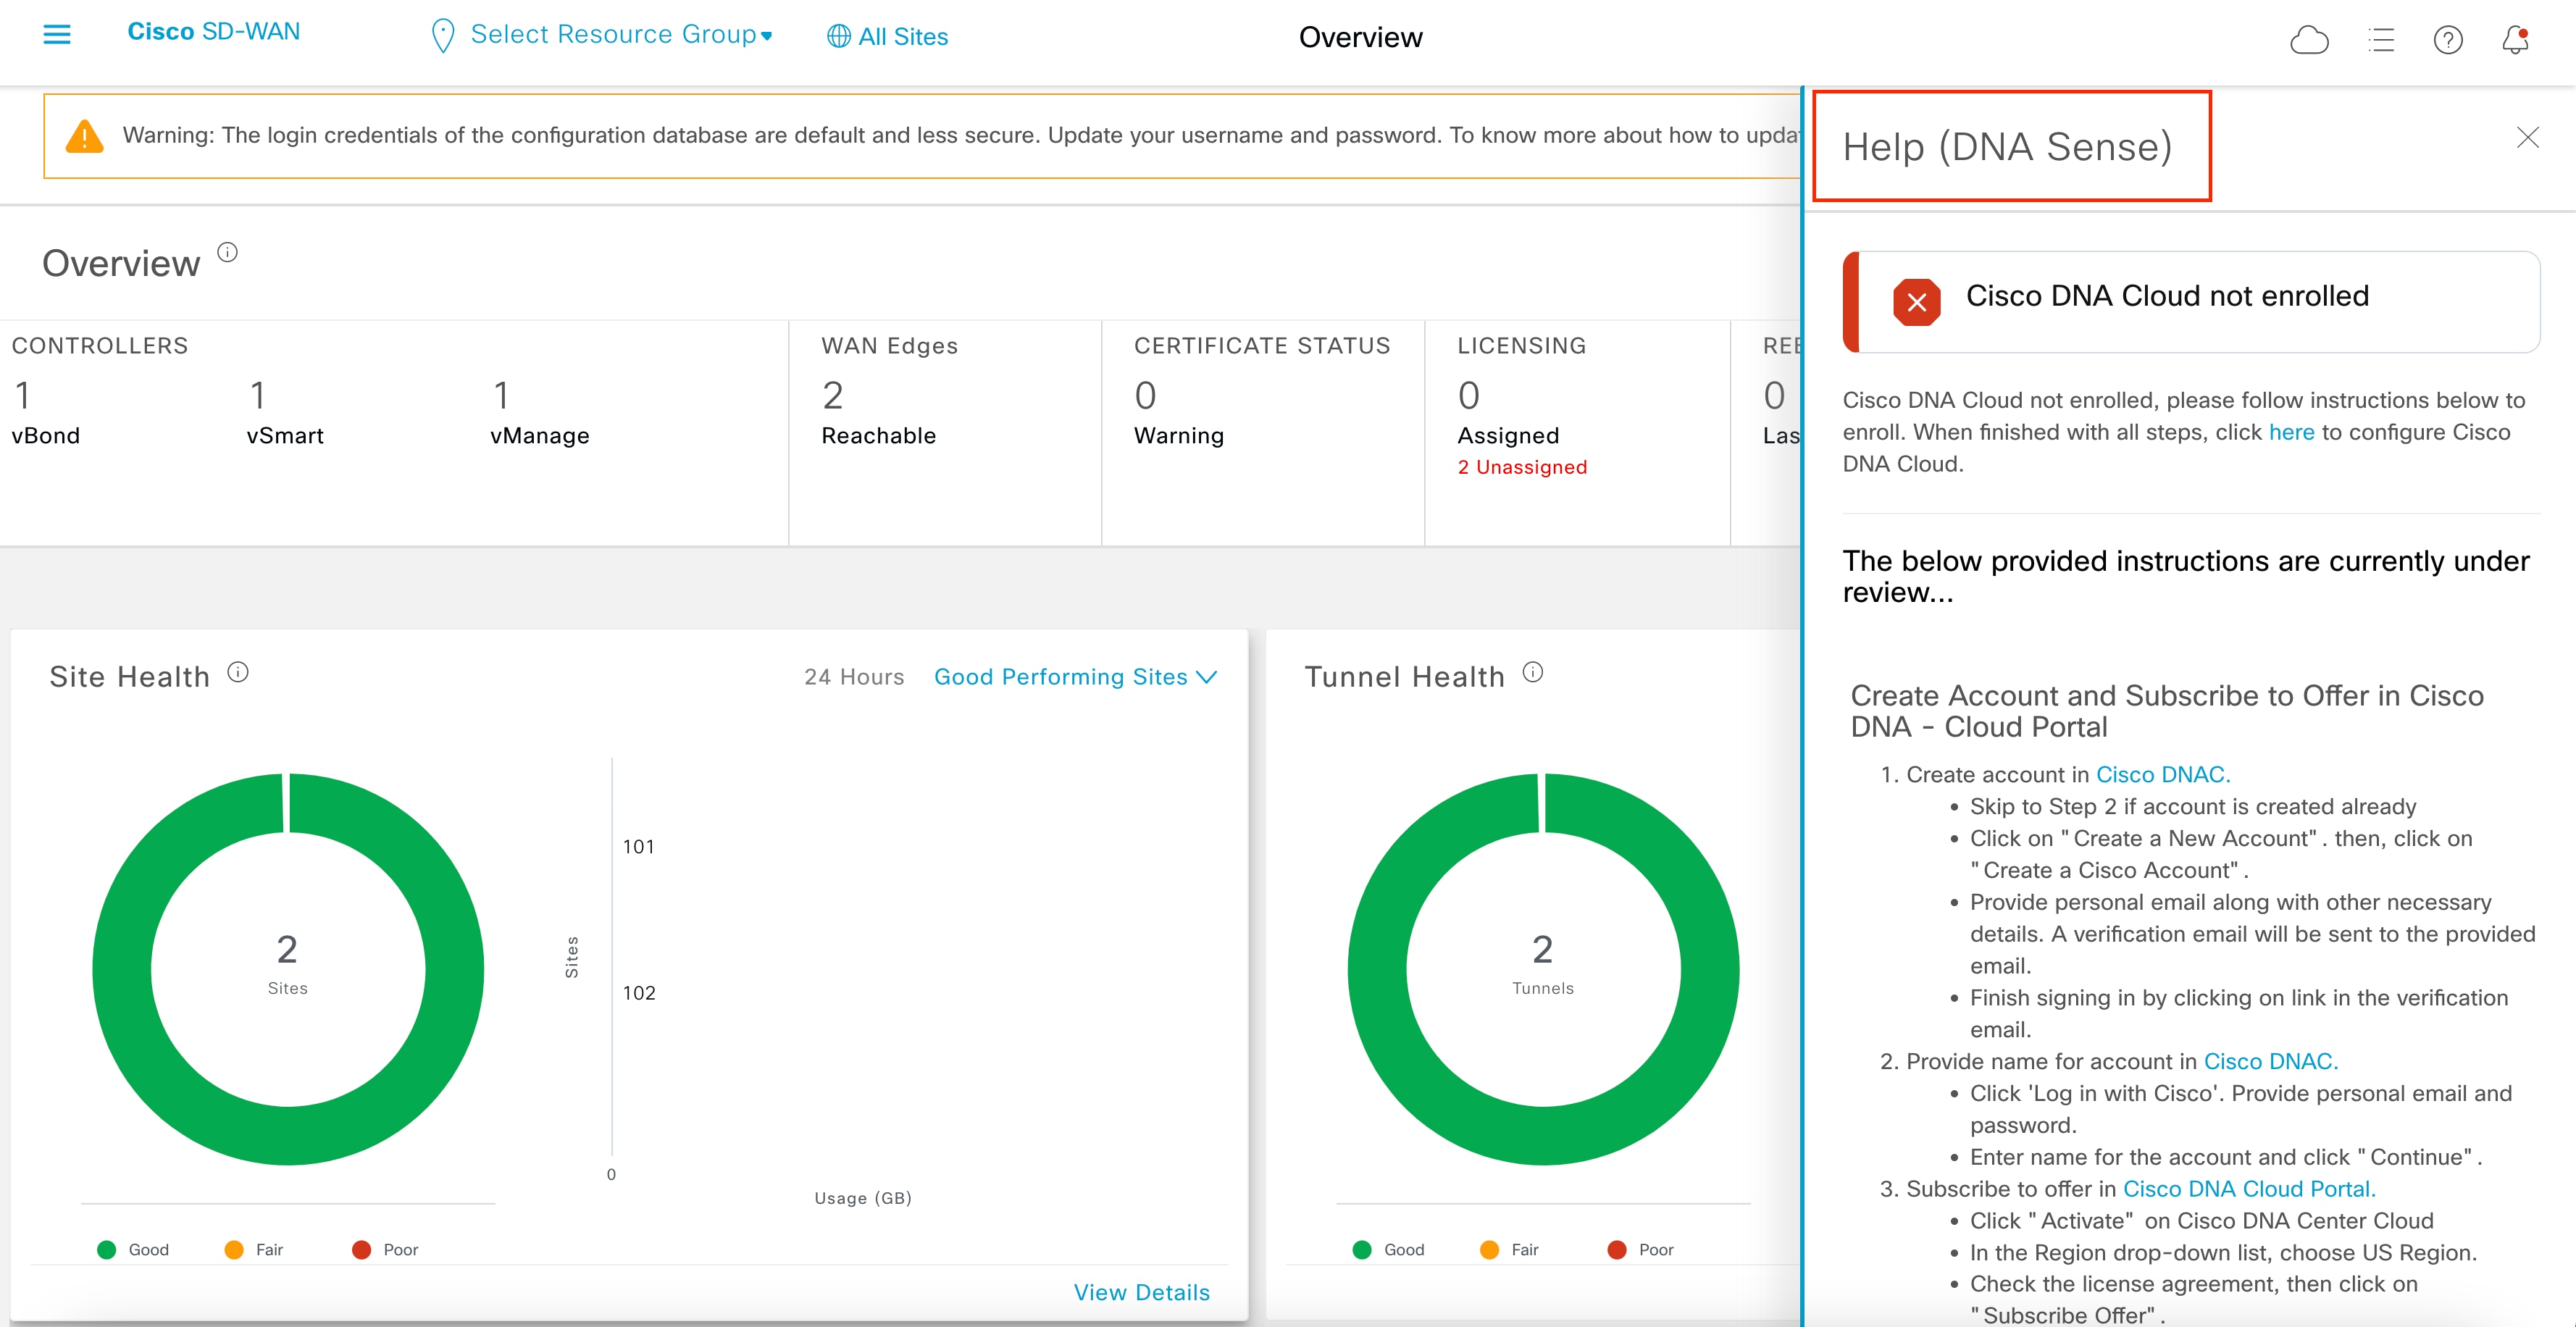This screenshot has height=1327, width=2576.
Task: Click WAN Edges Reachable count
Action: pos(833,396)
